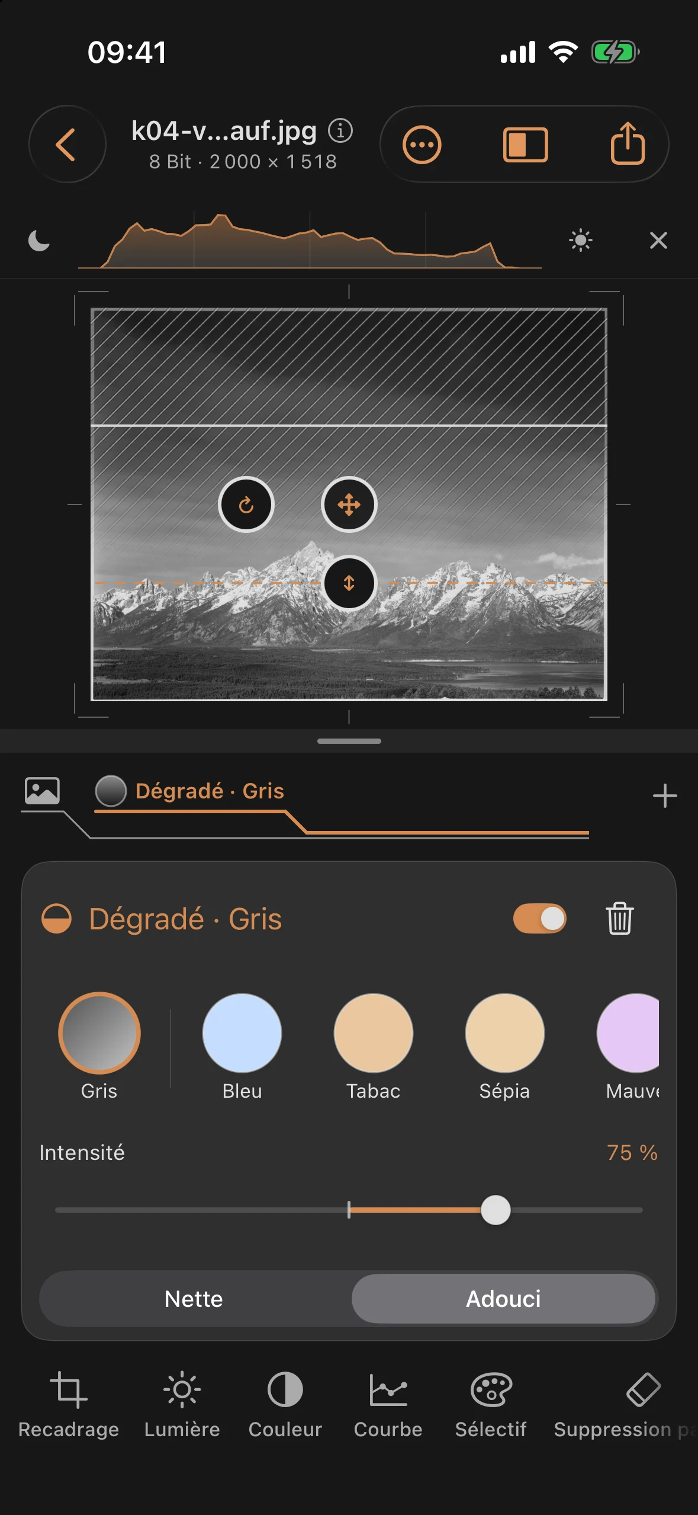This screenshot has width=698, height=1515.
Task: Tap the Dégradé · Gris panel title
Action: [185, 919]
